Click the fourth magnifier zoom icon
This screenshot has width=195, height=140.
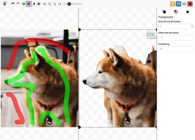pos(59,4)
